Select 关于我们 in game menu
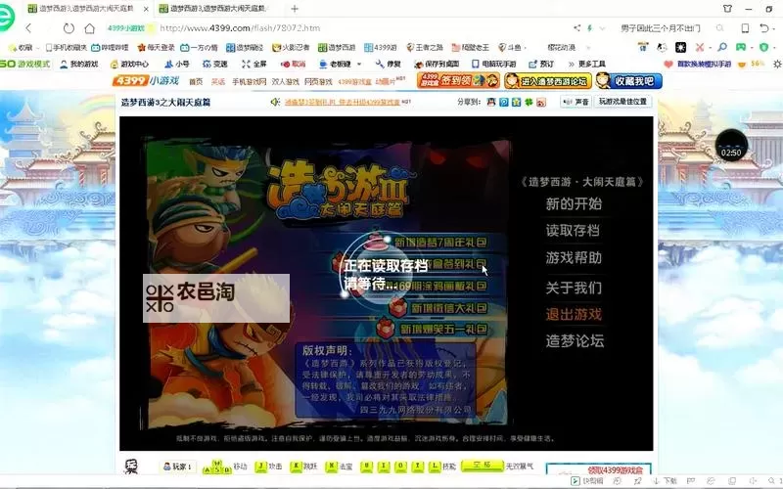The width and height of the screenshot is (783, 489). [574, 288]
